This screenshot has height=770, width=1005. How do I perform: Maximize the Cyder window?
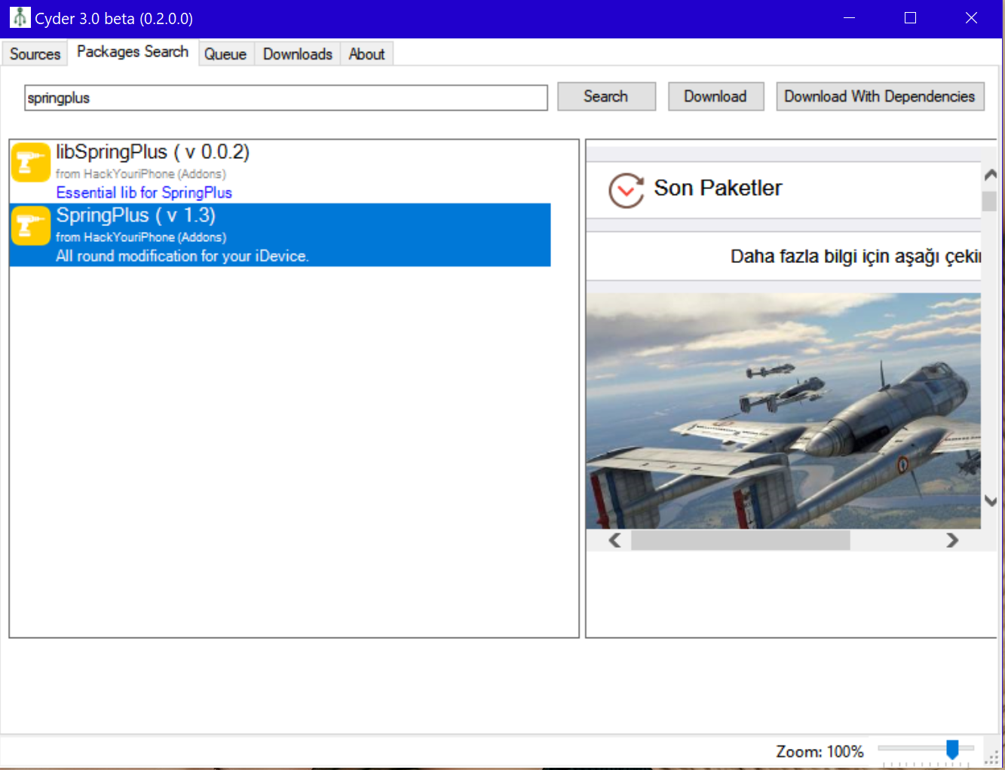(x=910, y=18)
